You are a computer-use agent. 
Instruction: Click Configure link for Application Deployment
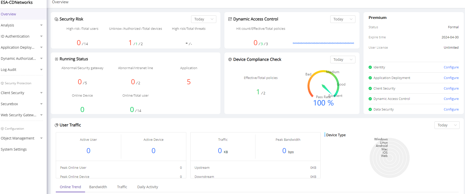pyautogui.click(x=451, y=78)
